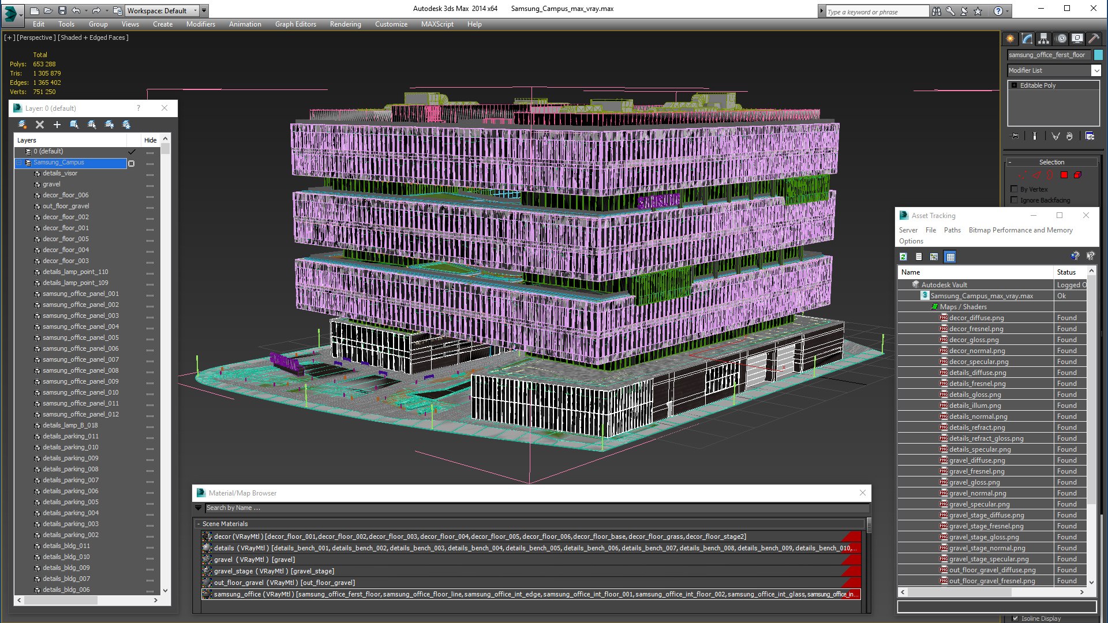1108x623 pixels.
Task: Collapse Scene Materials group in Material Browser
Action: pos(199,524)
